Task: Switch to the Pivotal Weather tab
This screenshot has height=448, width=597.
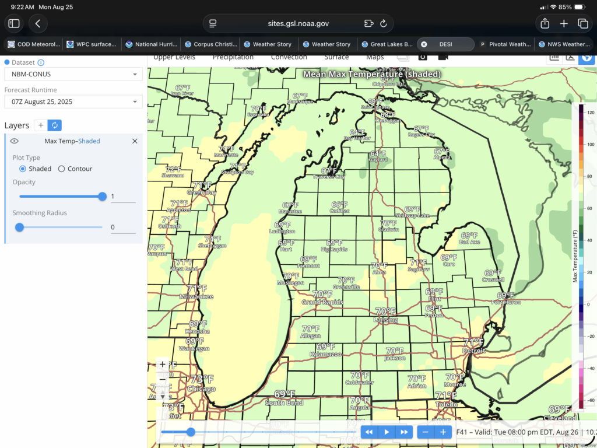Action: [x=504, y=44]
